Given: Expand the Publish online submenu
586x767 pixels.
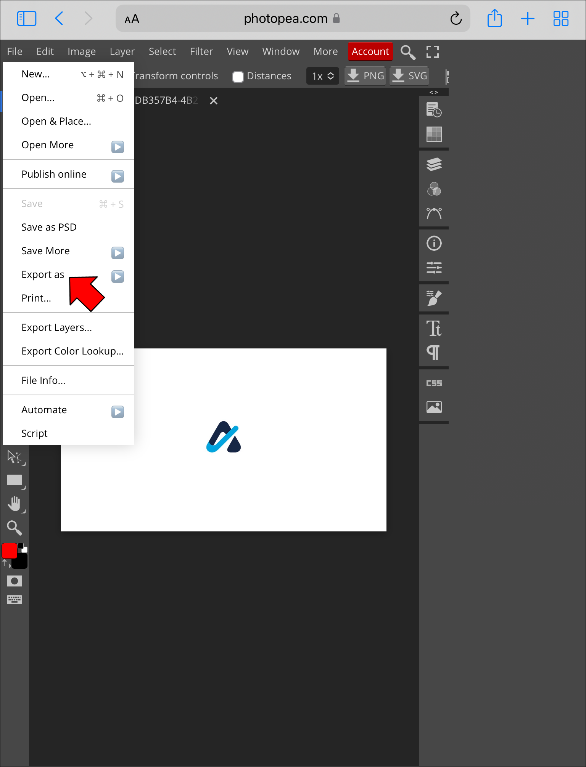Looking at the screenshot, I should pyautogui.click(x=118, y=176).
